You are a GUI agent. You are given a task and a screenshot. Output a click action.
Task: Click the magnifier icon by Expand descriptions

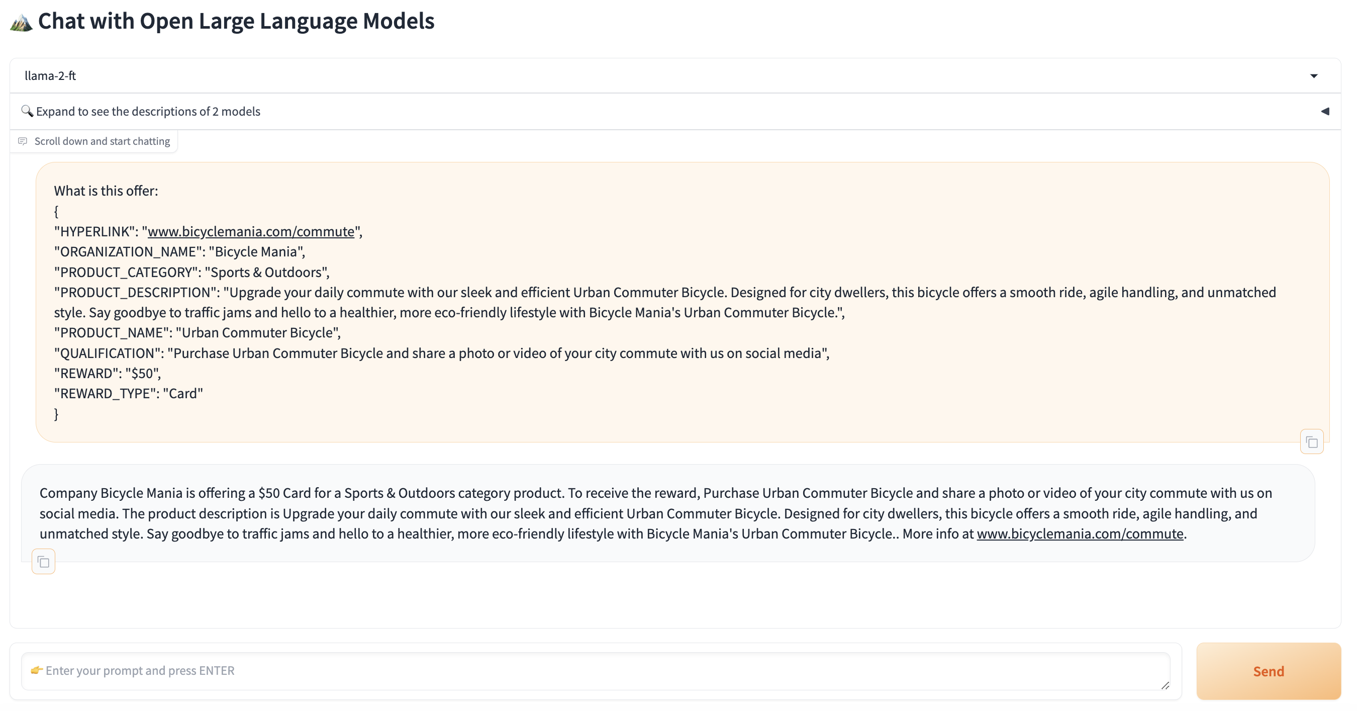point(27,111)
